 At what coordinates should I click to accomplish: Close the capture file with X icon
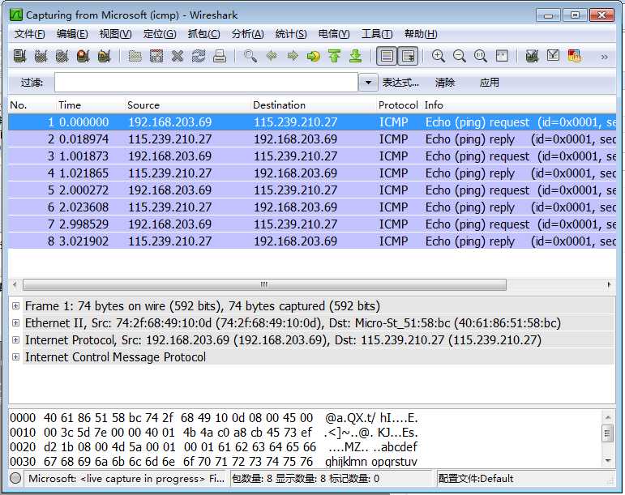point(178,56)
